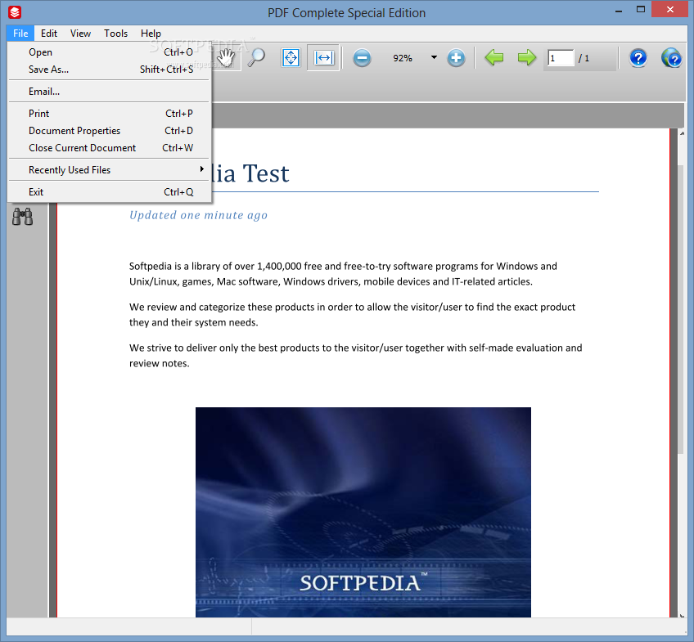Viewport: 694px width, 642px height.
Task: Go to next page with right arrow
Action: coord(527,58)
